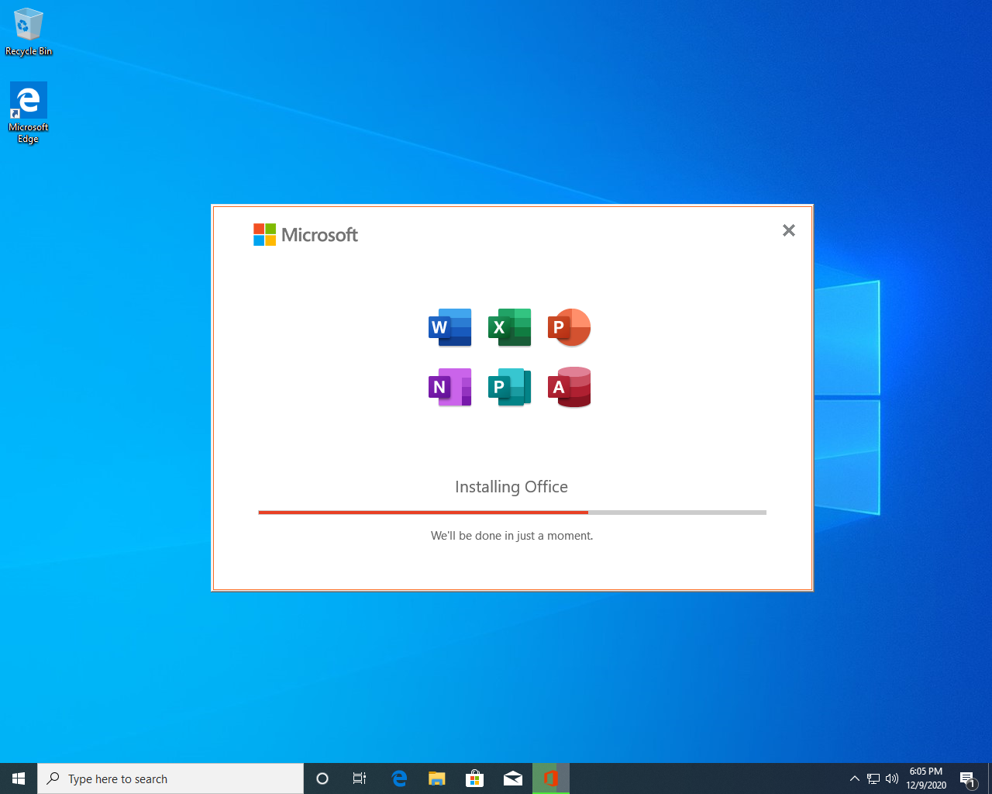Click the 'Installing Office' heading
This screenshot has height=794, width=992.
coord(511,487)
